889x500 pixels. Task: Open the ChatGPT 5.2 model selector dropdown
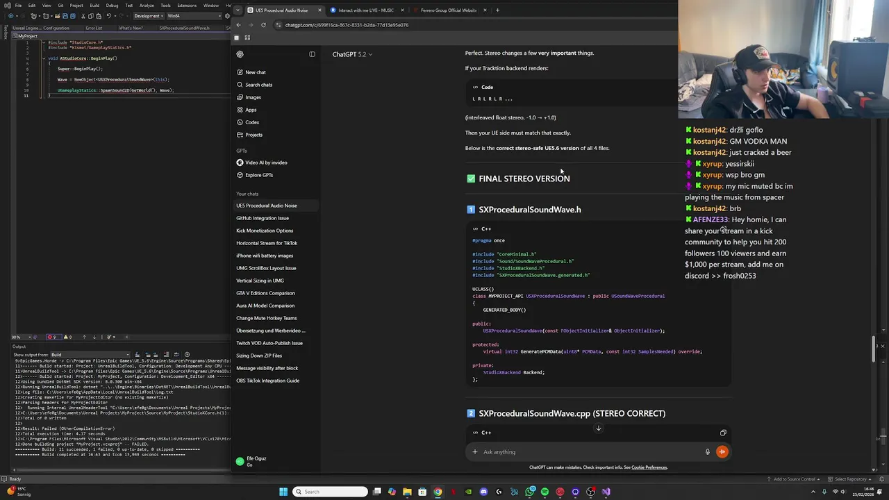tap(352, 54)
